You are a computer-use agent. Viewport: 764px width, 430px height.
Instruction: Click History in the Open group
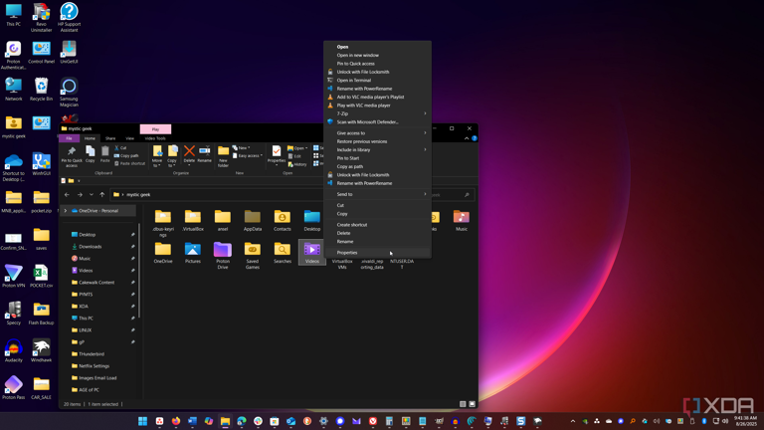297,164
